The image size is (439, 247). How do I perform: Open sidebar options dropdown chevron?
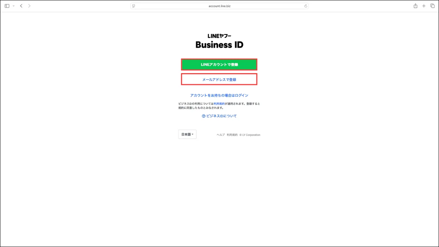[x=14, y=6]
